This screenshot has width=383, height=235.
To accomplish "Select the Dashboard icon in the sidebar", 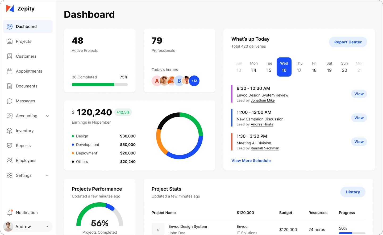I will click(x=10, y=26).
